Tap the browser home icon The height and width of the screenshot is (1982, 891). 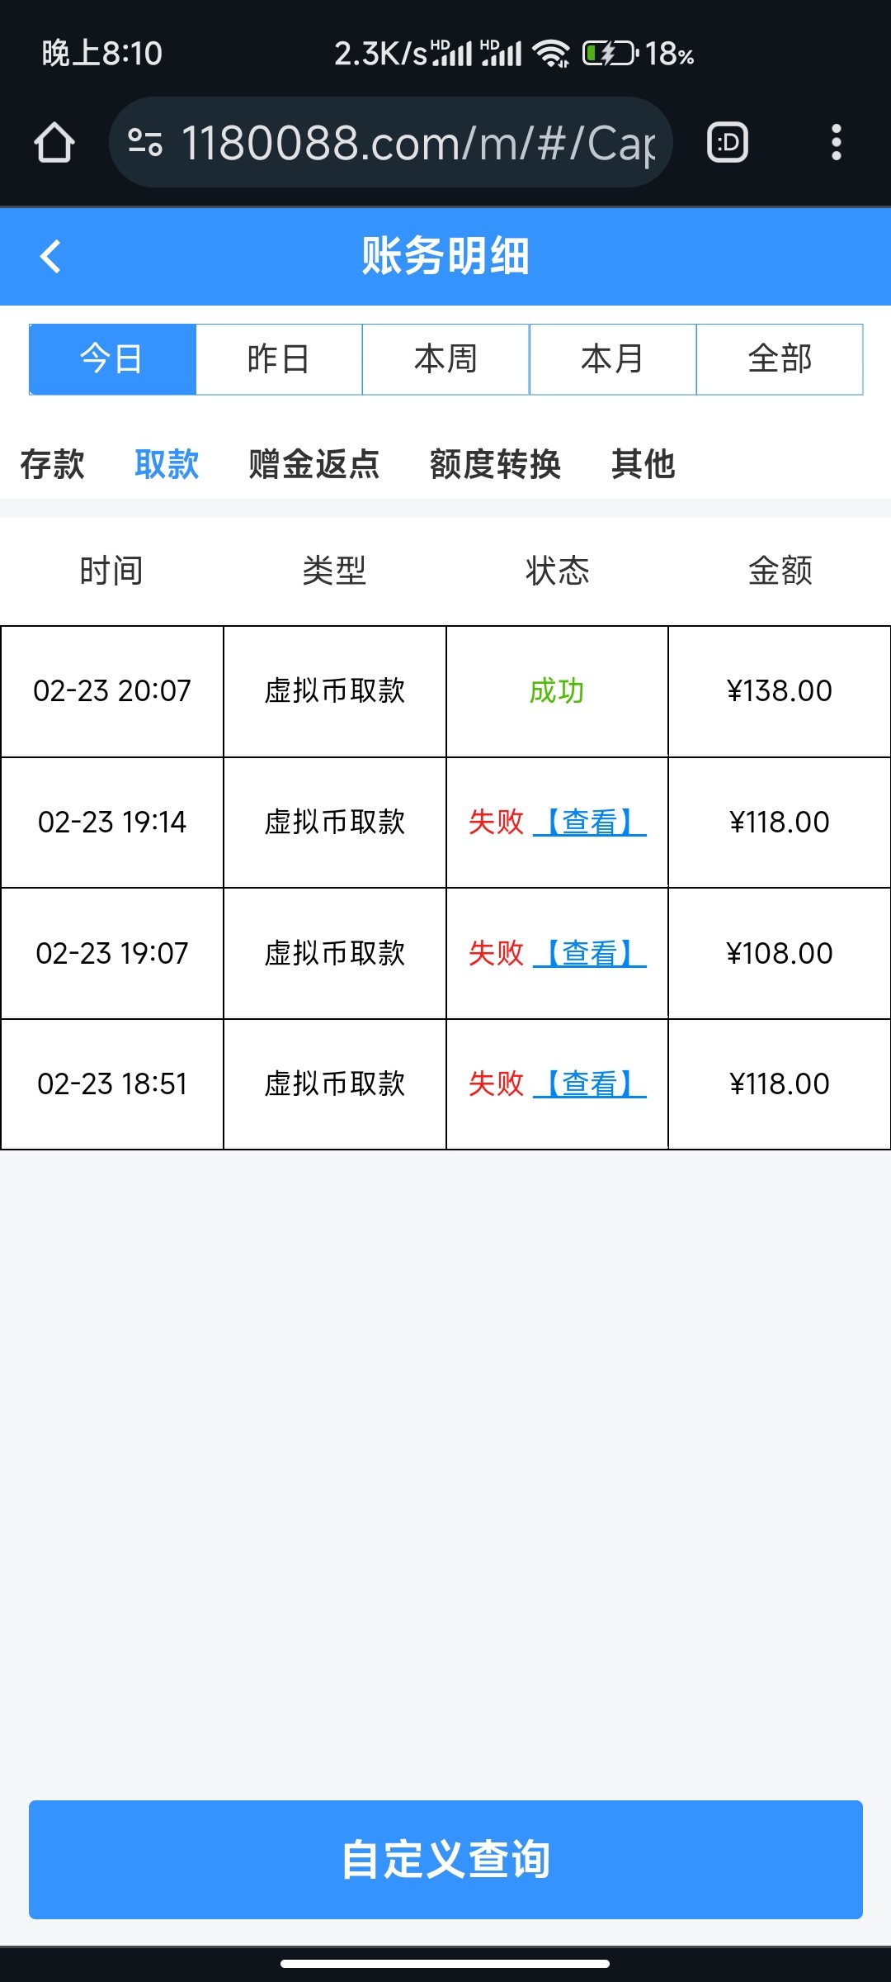point(54,142)
